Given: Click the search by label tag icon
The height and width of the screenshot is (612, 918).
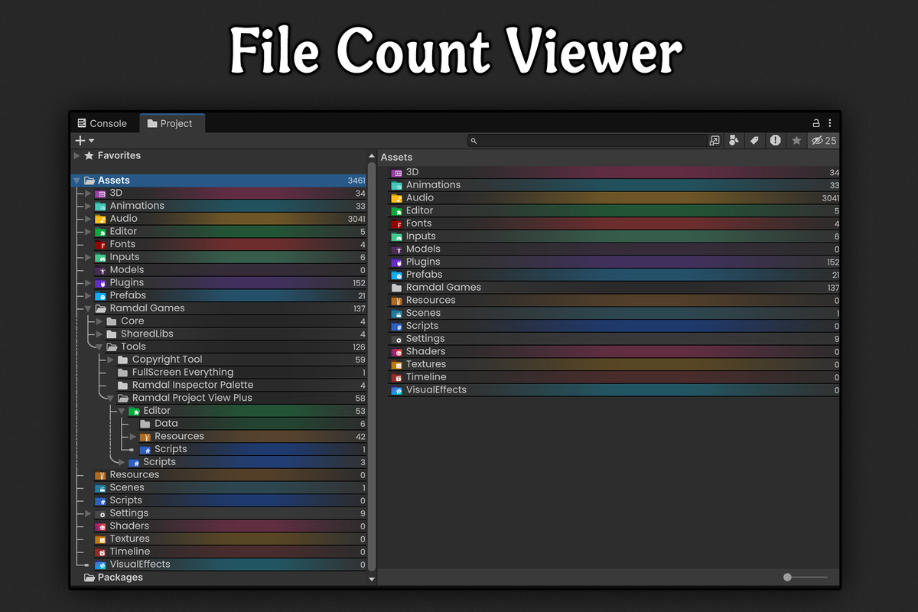Looking at the screenshot, I should pyautogui.click(x=754, y=141).
